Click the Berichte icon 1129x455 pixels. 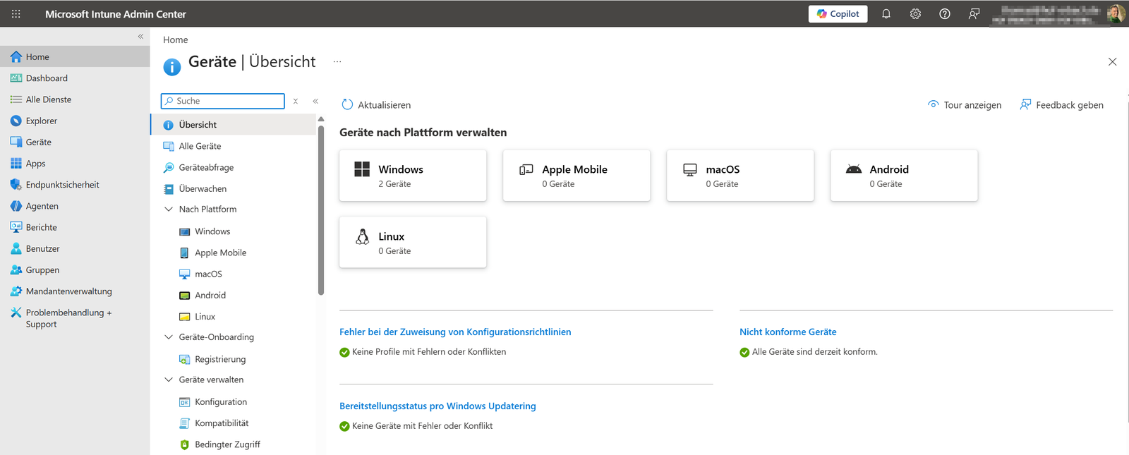[16, 227]
